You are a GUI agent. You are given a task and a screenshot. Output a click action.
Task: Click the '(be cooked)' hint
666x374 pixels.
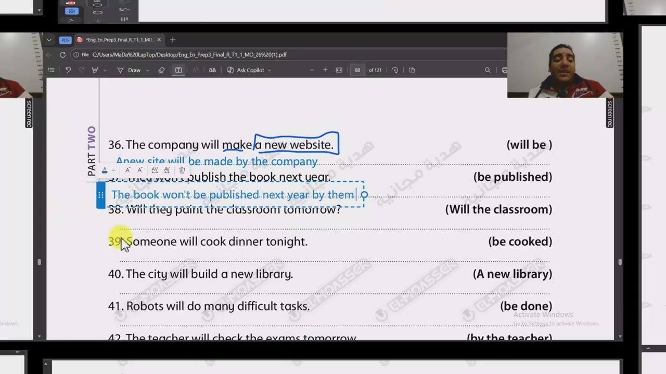click(x=520, y=242)
